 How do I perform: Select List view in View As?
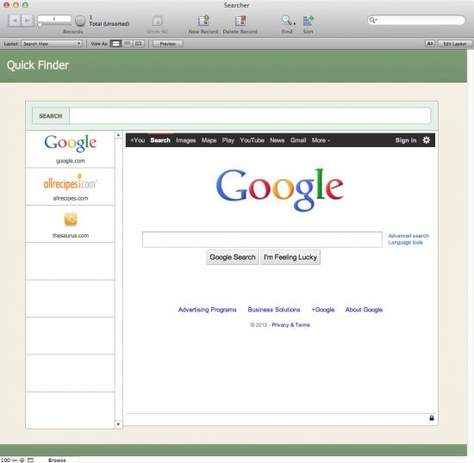pos(128,44)
